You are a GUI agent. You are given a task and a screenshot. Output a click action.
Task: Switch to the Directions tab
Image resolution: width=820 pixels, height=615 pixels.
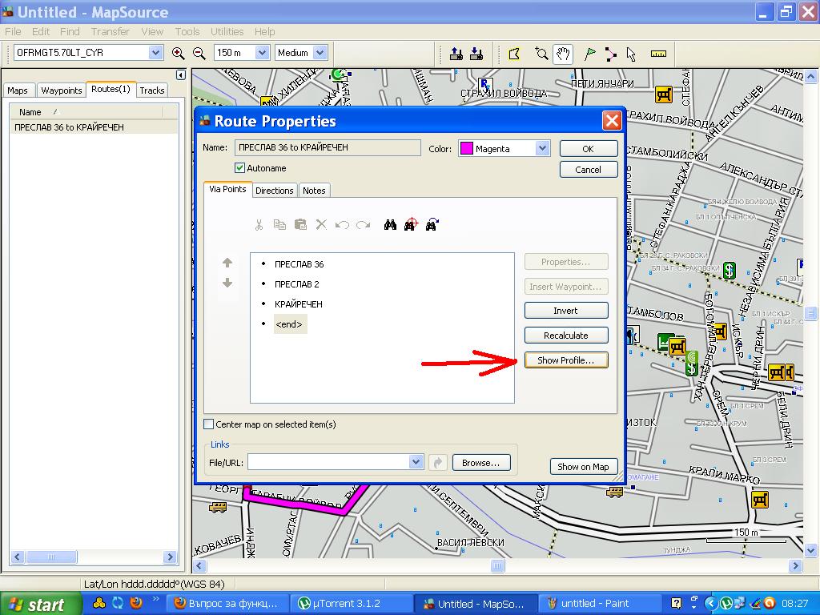274,191
